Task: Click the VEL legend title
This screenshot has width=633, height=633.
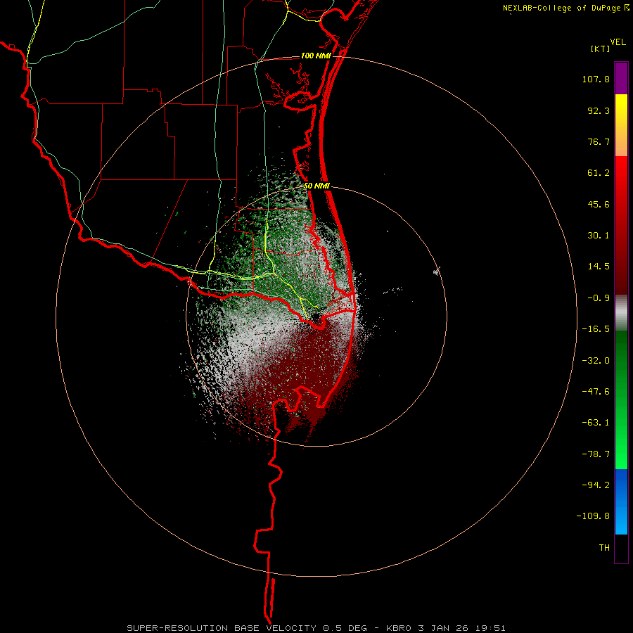Action: (x=618, y=42)
